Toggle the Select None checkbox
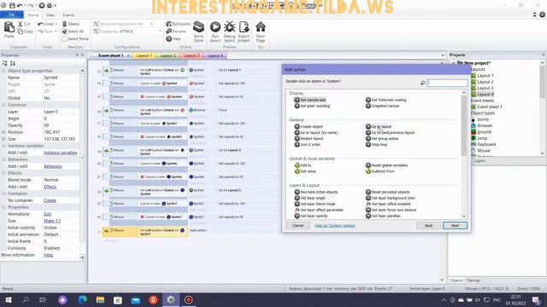Viewport: 547px width, 307px height. pos(65,38)
